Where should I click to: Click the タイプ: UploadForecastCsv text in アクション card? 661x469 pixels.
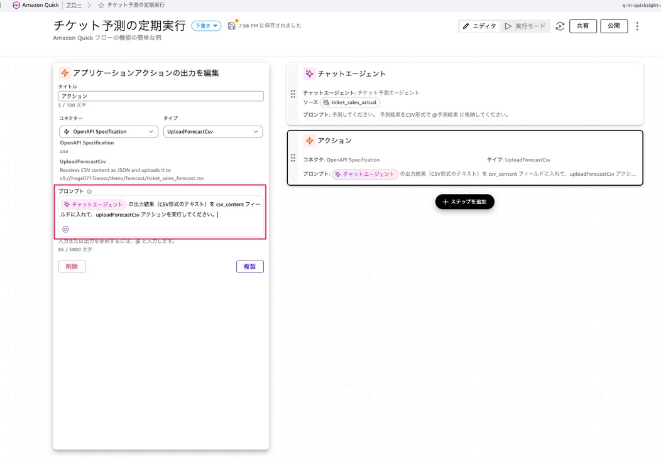(x=518, y=160)
